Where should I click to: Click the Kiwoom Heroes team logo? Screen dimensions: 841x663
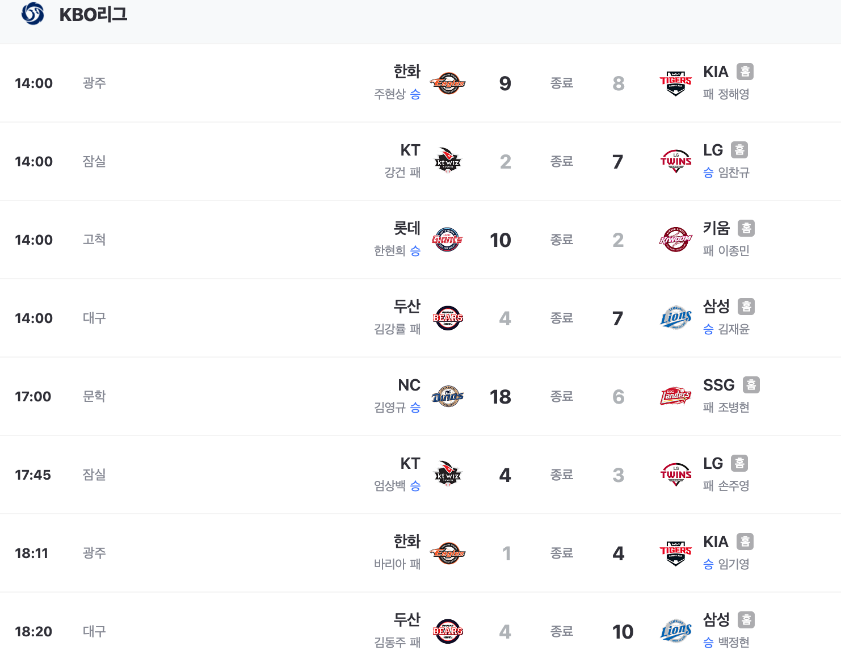pyautogui.click(x=675, y=240)
